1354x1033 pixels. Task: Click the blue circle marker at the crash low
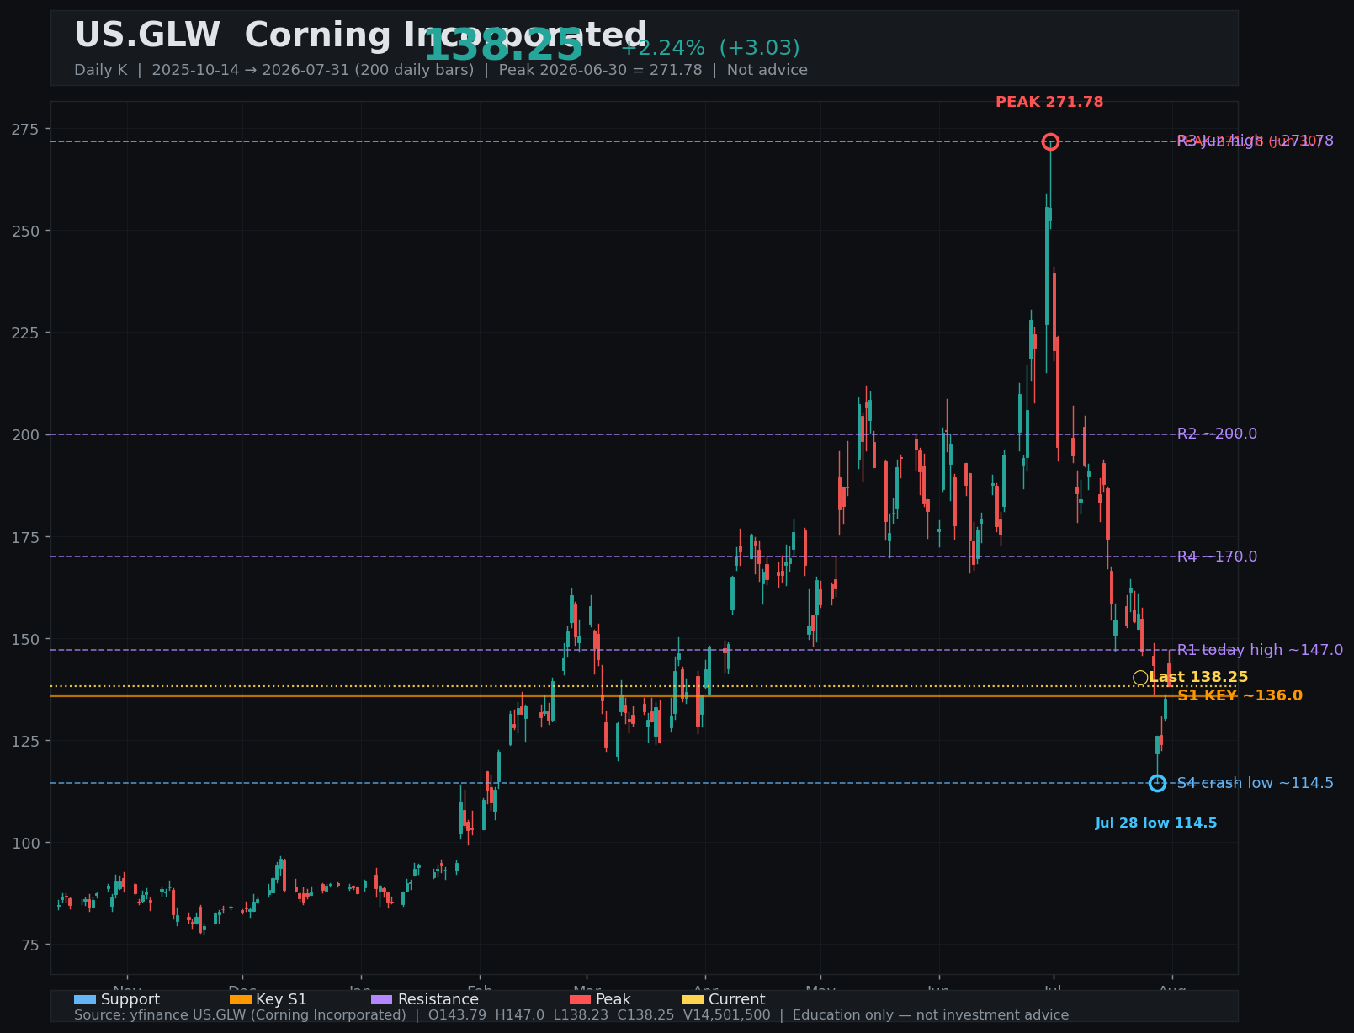click(1157, 783)
